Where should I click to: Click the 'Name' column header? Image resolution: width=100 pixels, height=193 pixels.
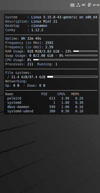9,94
